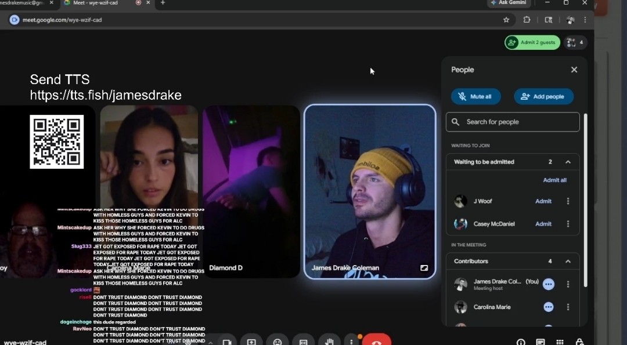The height and width of the screenshot is (345, 627).
Task: Click Mute all button
Action: point(476,97)
